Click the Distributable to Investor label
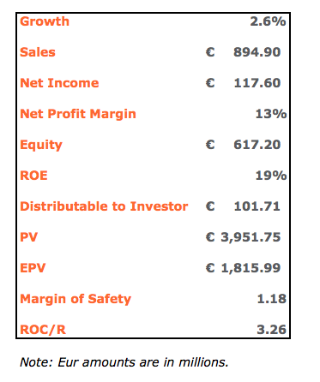 pyautogui.click(x=104, y=206)
